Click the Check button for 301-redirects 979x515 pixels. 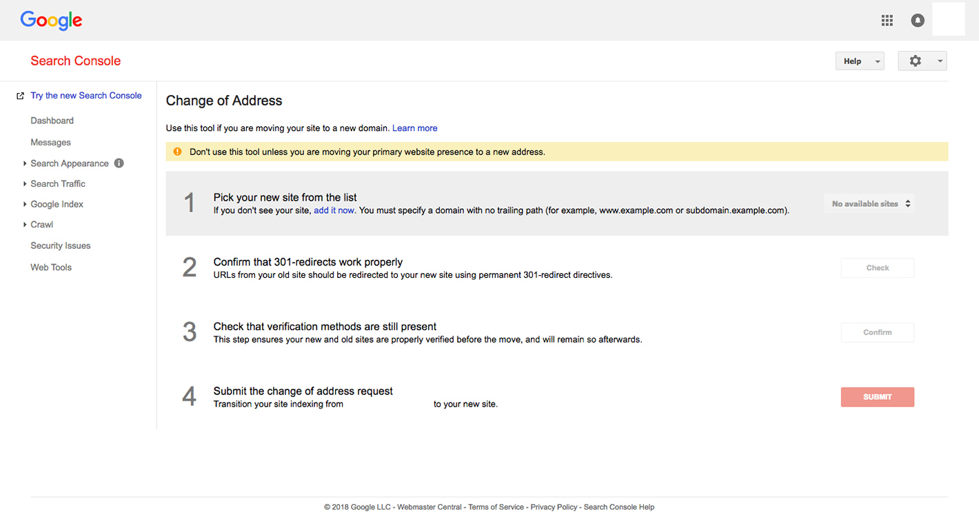[x=877, y=268]
